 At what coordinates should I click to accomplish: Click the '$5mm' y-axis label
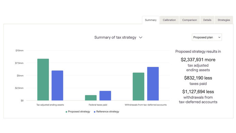coord(20,76)
